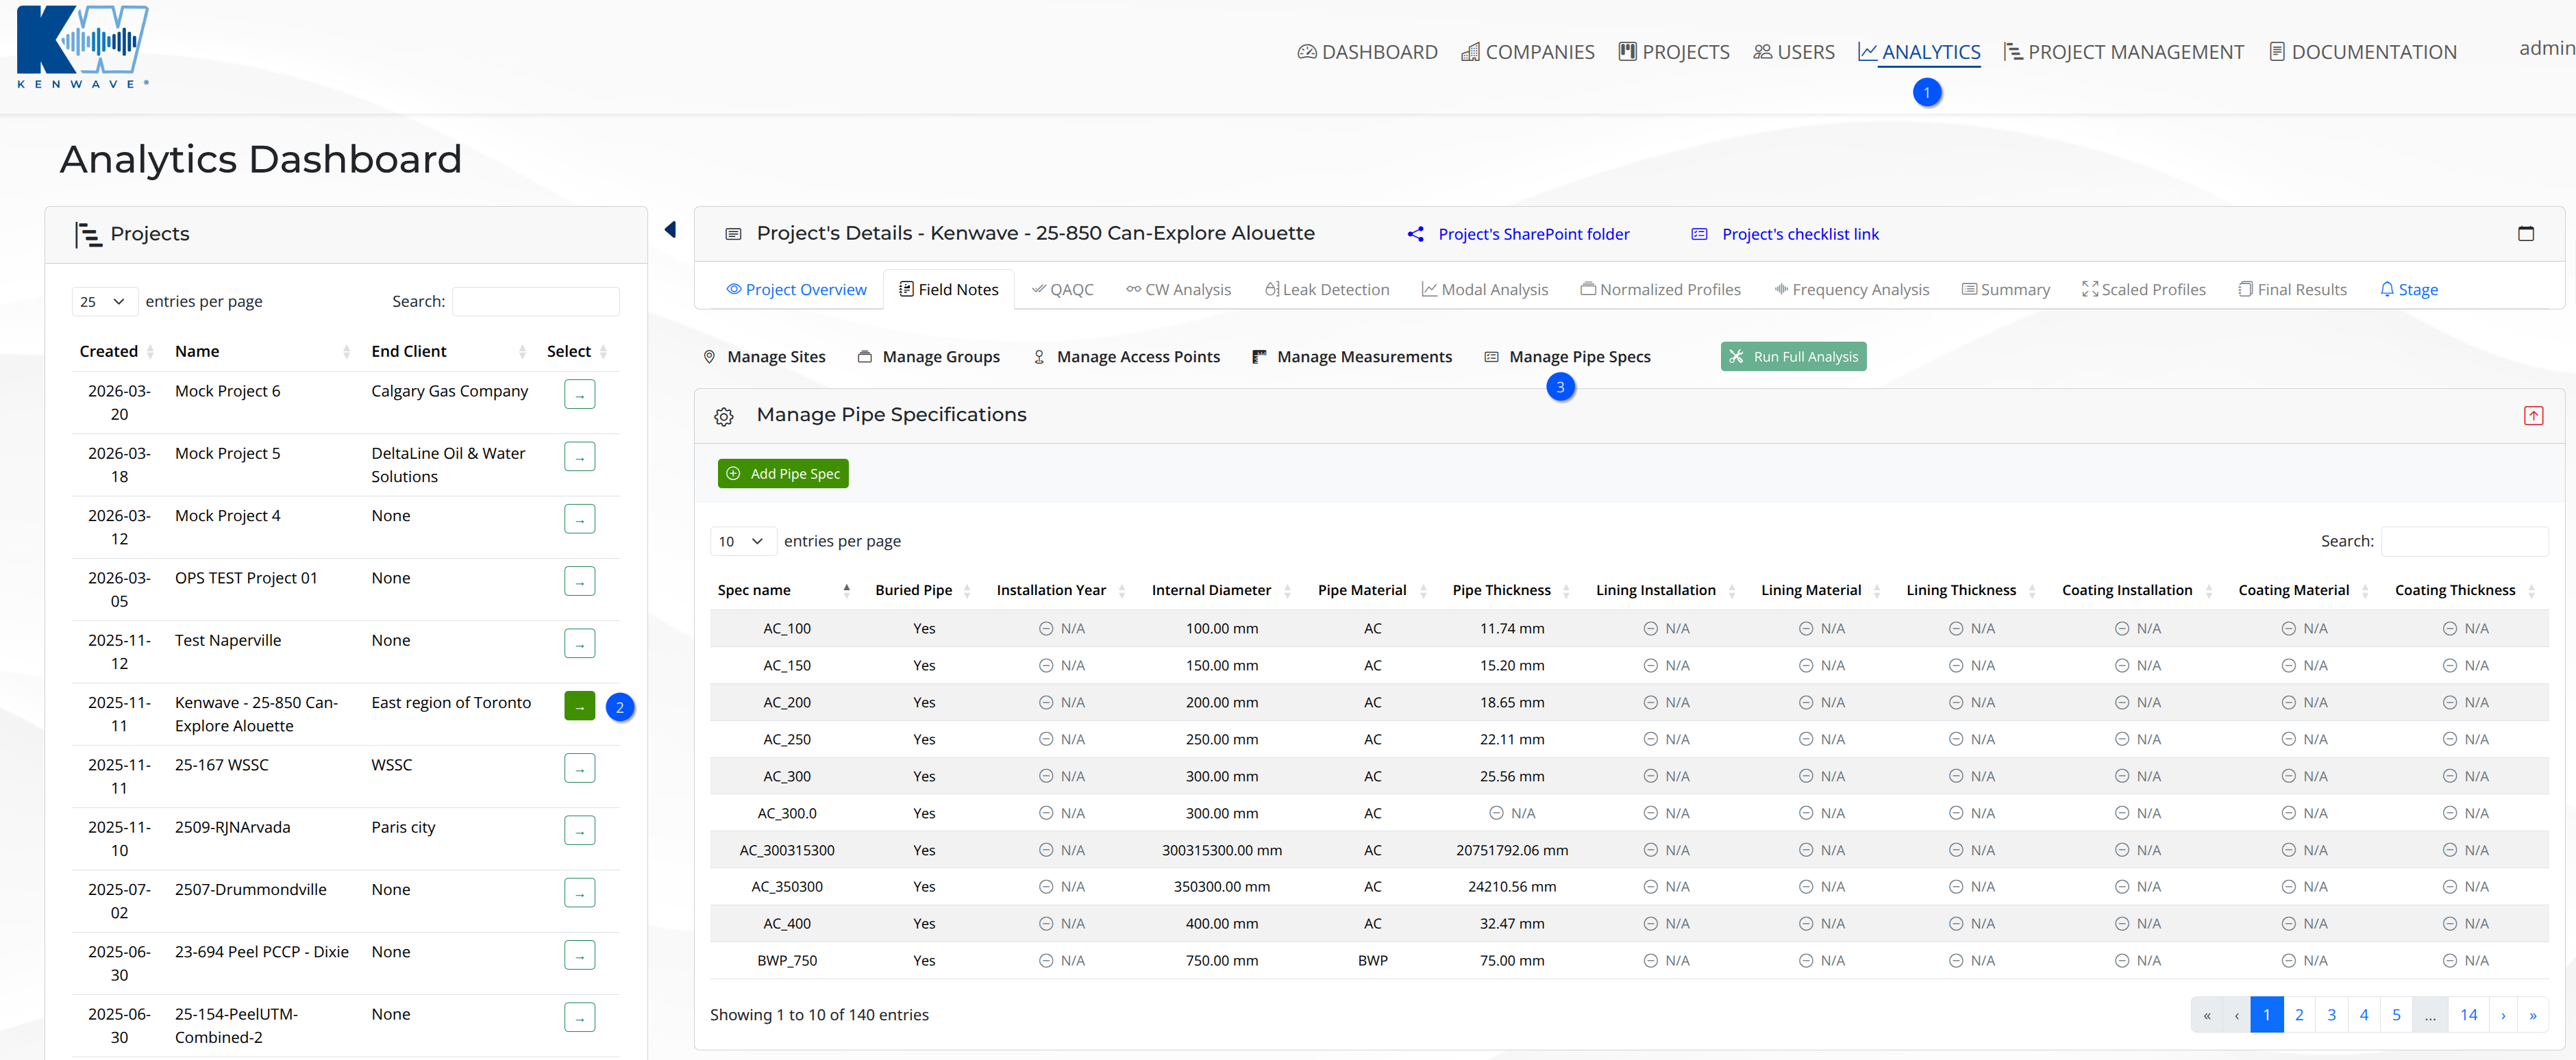
Task: Click the checklist link icon
Action: coord(1699,234)
